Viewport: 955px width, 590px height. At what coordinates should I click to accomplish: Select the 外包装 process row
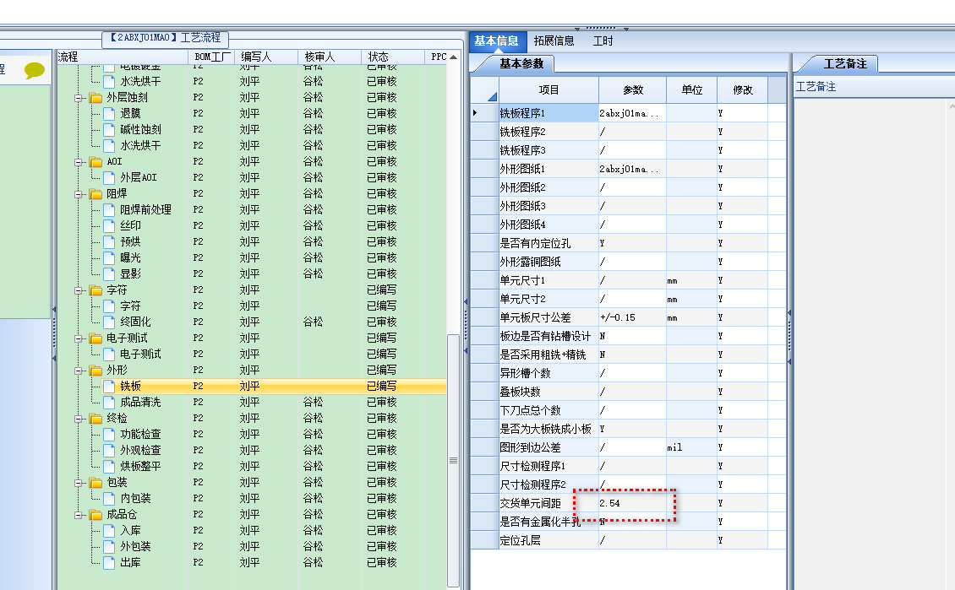[252, 547]
